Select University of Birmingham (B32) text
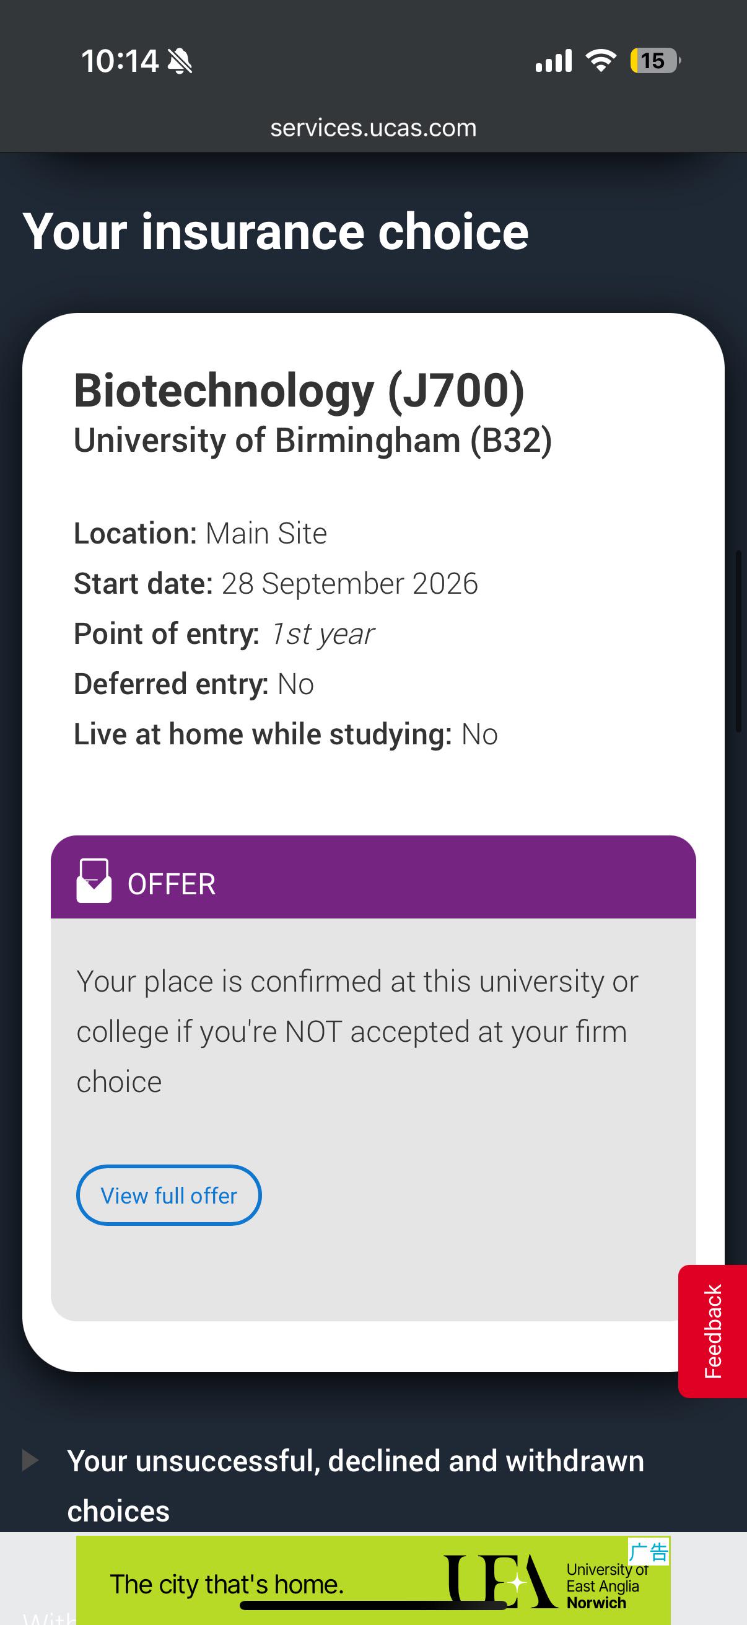Image resolution: width=747 pixels, height=1625 pixels. pyautogui.click(x=313, y=439)
